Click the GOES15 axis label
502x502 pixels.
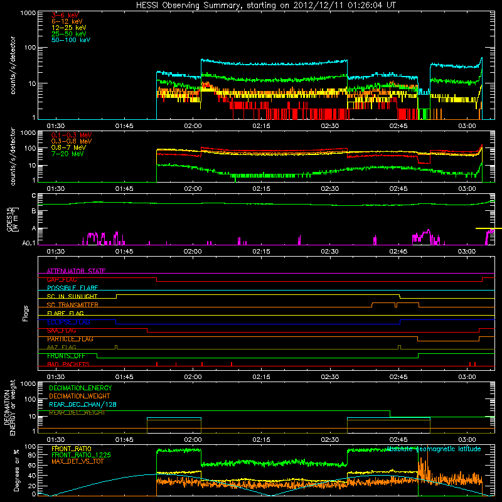click(x=13, y=220)
